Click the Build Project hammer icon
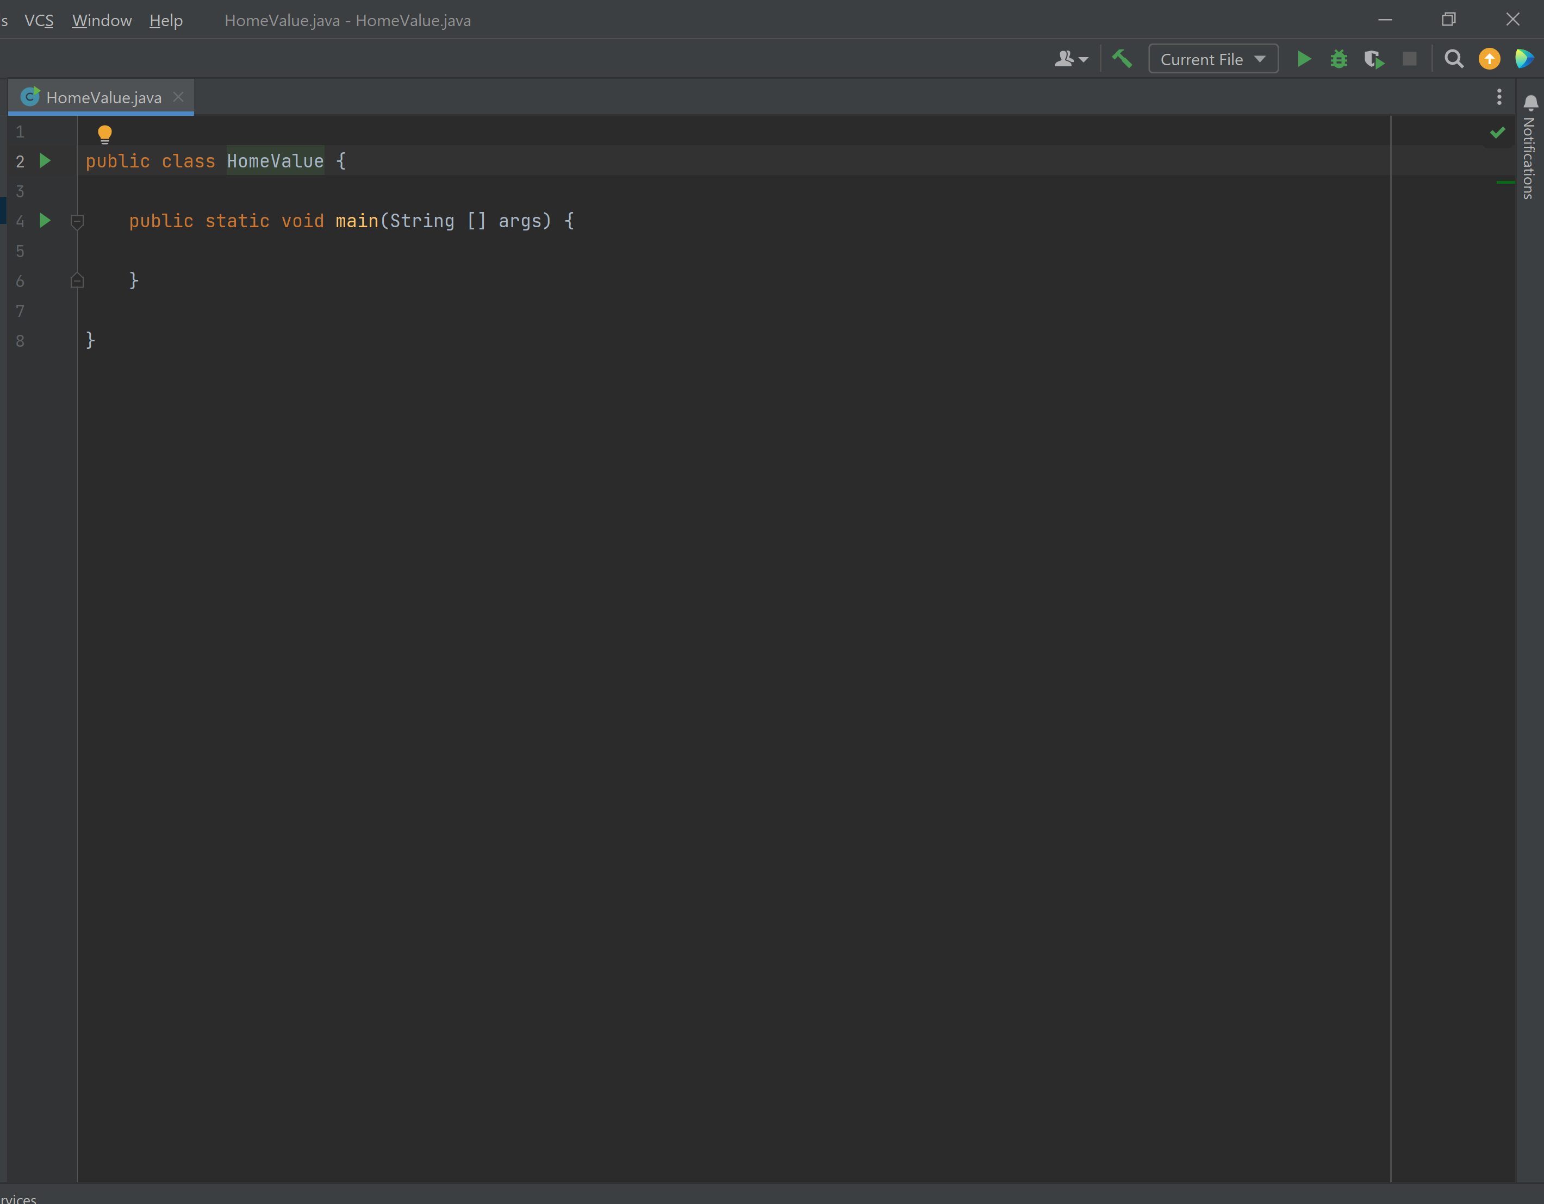Screen dimensions: 1544x1204 (1122, 59)
